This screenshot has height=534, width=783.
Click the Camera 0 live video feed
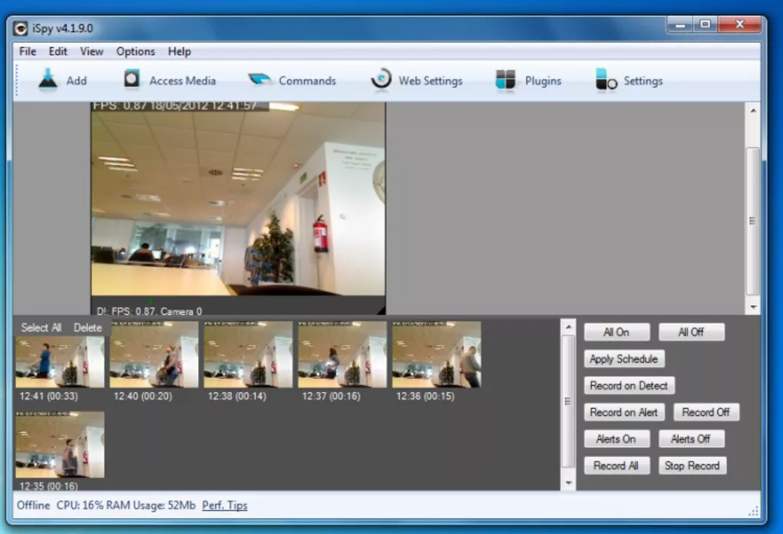click(x=238, y=199)
